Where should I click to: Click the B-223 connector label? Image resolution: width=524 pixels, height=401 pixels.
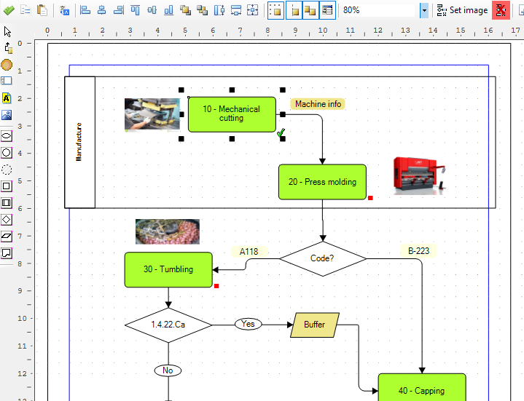419,251
